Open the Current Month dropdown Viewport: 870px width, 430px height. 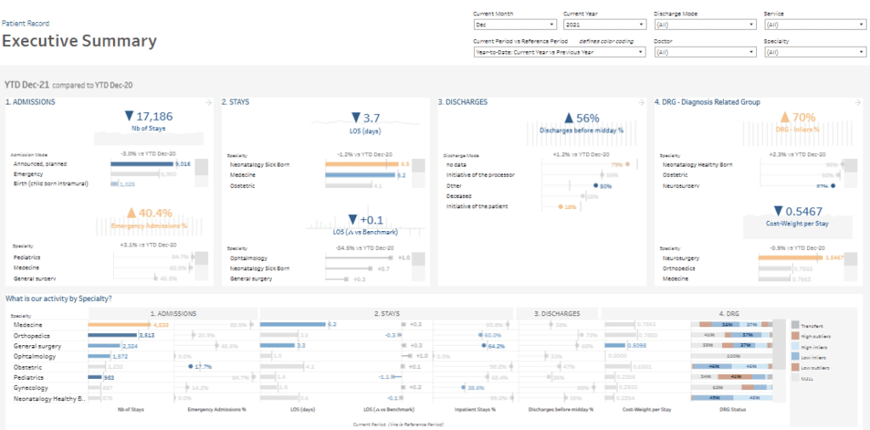point(514,25)
